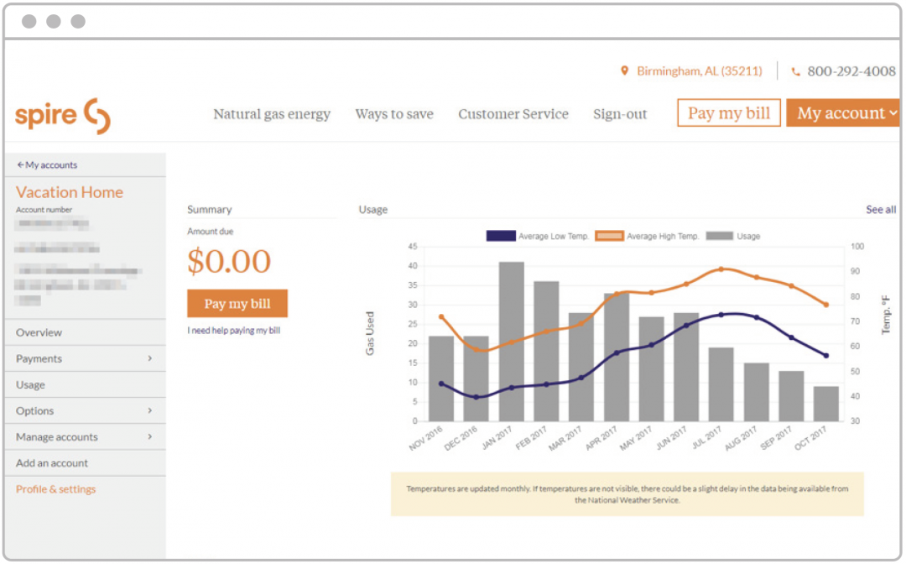Go to Ways to save
Screen dimensions: 906x564
(394, 114)
